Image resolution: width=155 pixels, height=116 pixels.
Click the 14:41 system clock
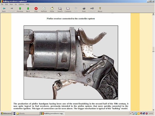coord(151,114)
